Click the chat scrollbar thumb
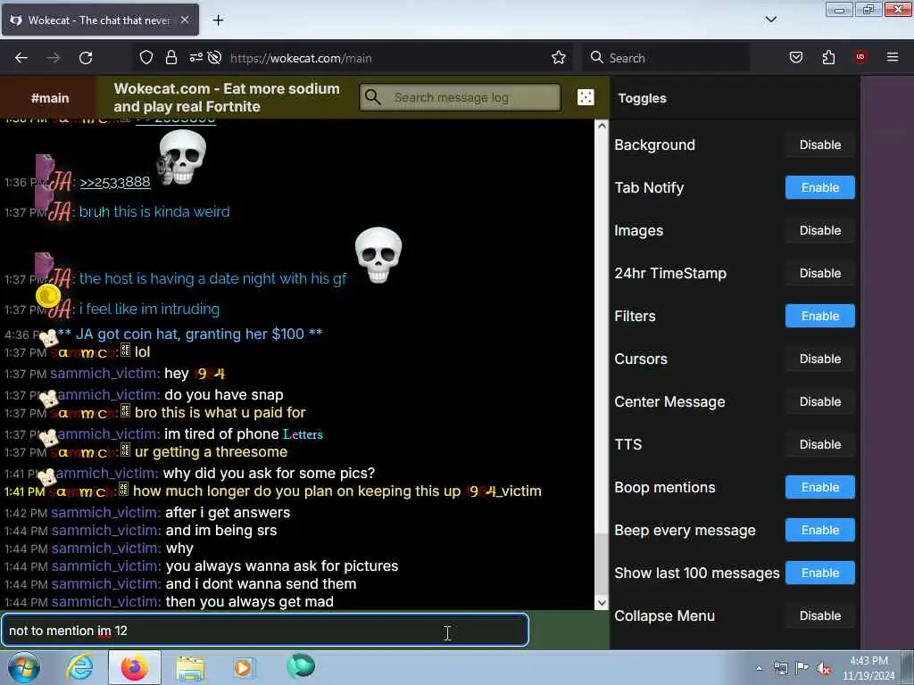The image size is (914, 685). click(602, 564)
